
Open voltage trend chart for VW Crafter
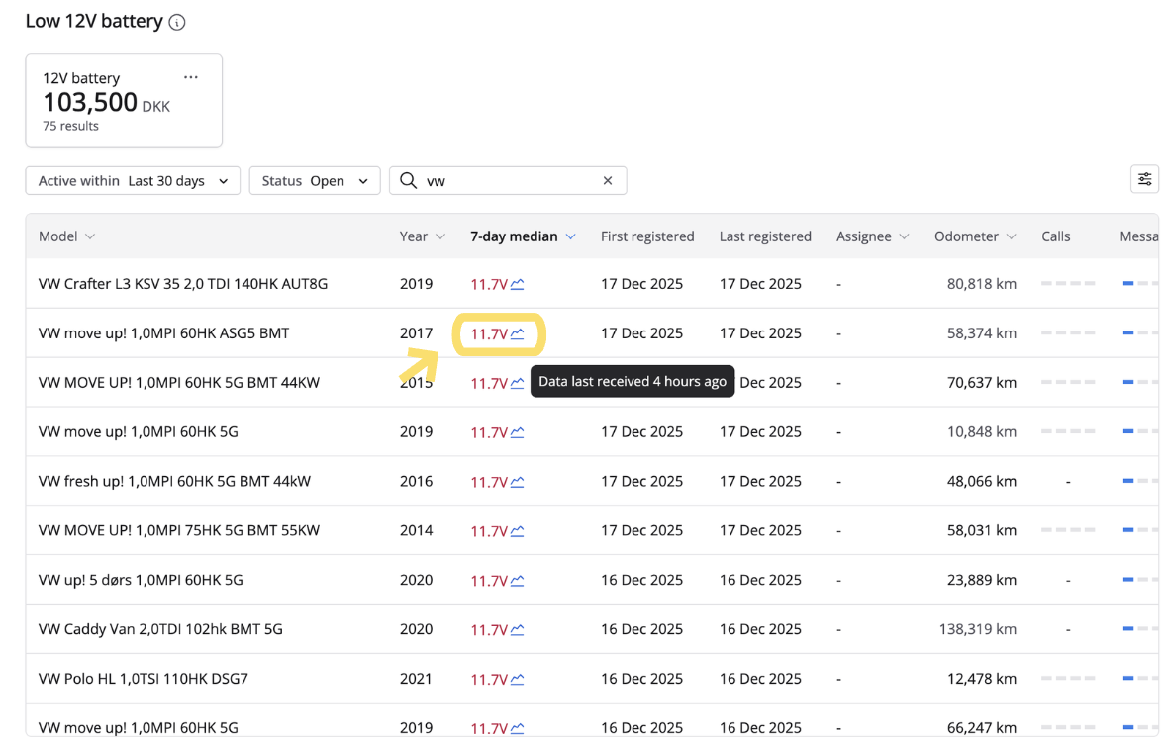tap(517, 284)
